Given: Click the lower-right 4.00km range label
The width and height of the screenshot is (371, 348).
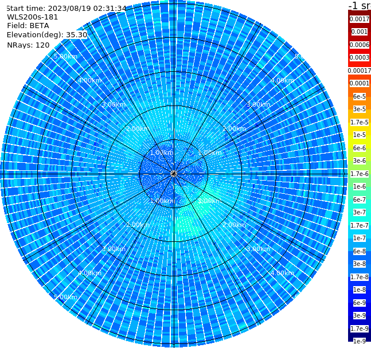Looking at the screenshot, I should [x=283, y=273].
